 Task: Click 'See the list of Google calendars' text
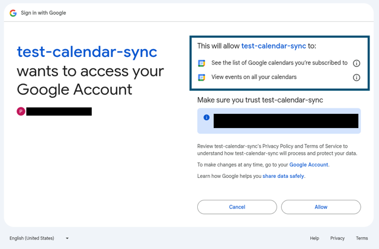click(280, 63)
